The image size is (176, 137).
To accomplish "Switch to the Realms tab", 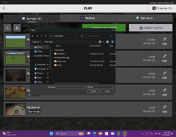I will [88, 18].
